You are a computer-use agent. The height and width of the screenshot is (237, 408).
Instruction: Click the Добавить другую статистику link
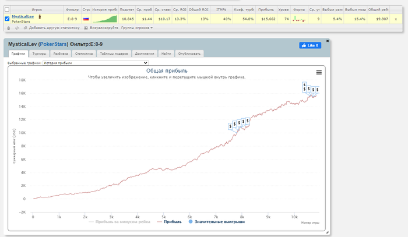pos(51,28)
